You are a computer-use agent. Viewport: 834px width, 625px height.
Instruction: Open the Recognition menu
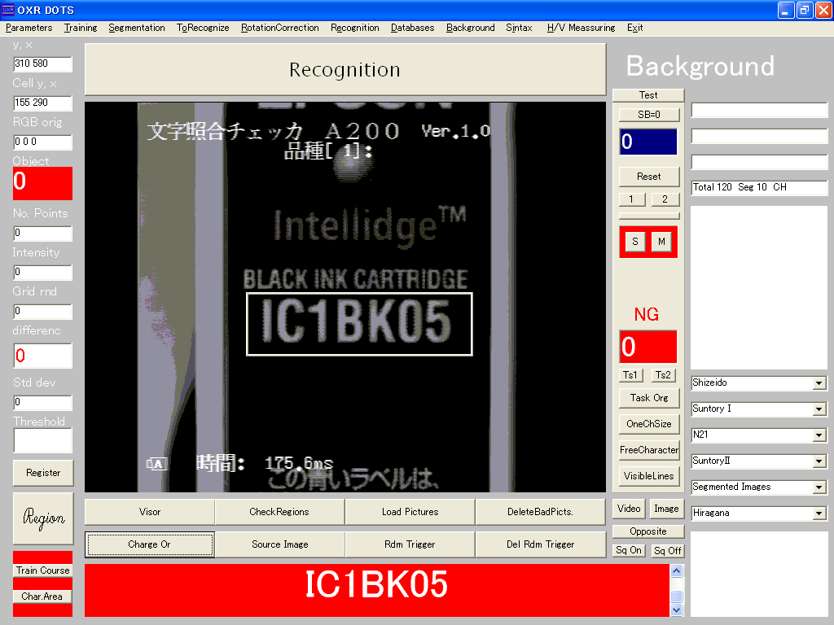355,28
